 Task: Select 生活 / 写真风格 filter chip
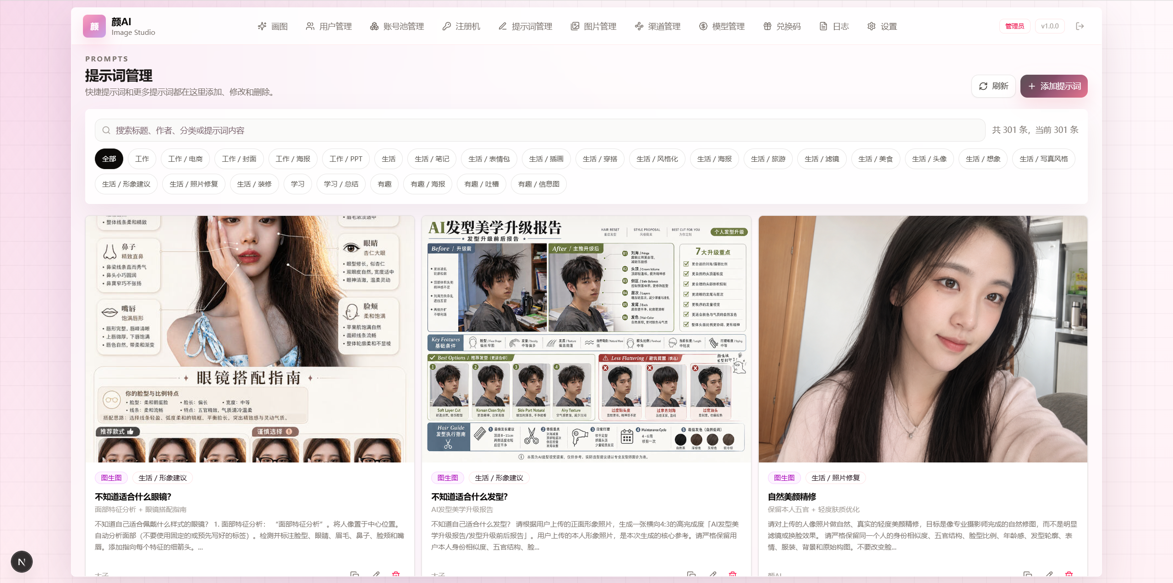[x=1044, y=159]
